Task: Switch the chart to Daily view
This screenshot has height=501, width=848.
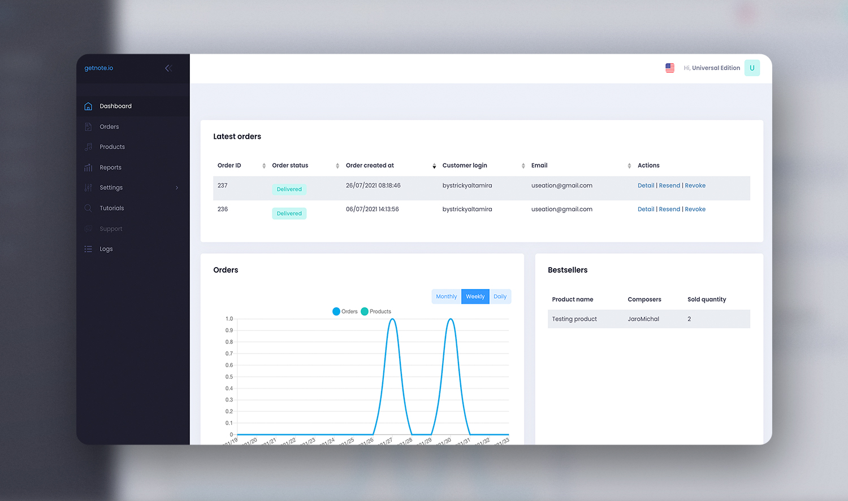Action: click(x=500, y=296)
